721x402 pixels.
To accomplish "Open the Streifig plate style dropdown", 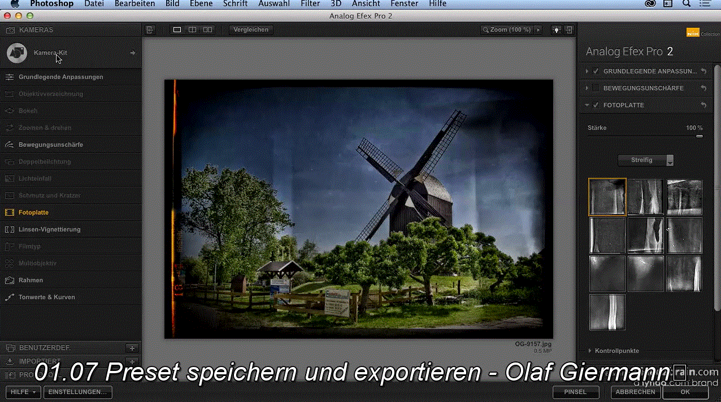I will 645,160.
